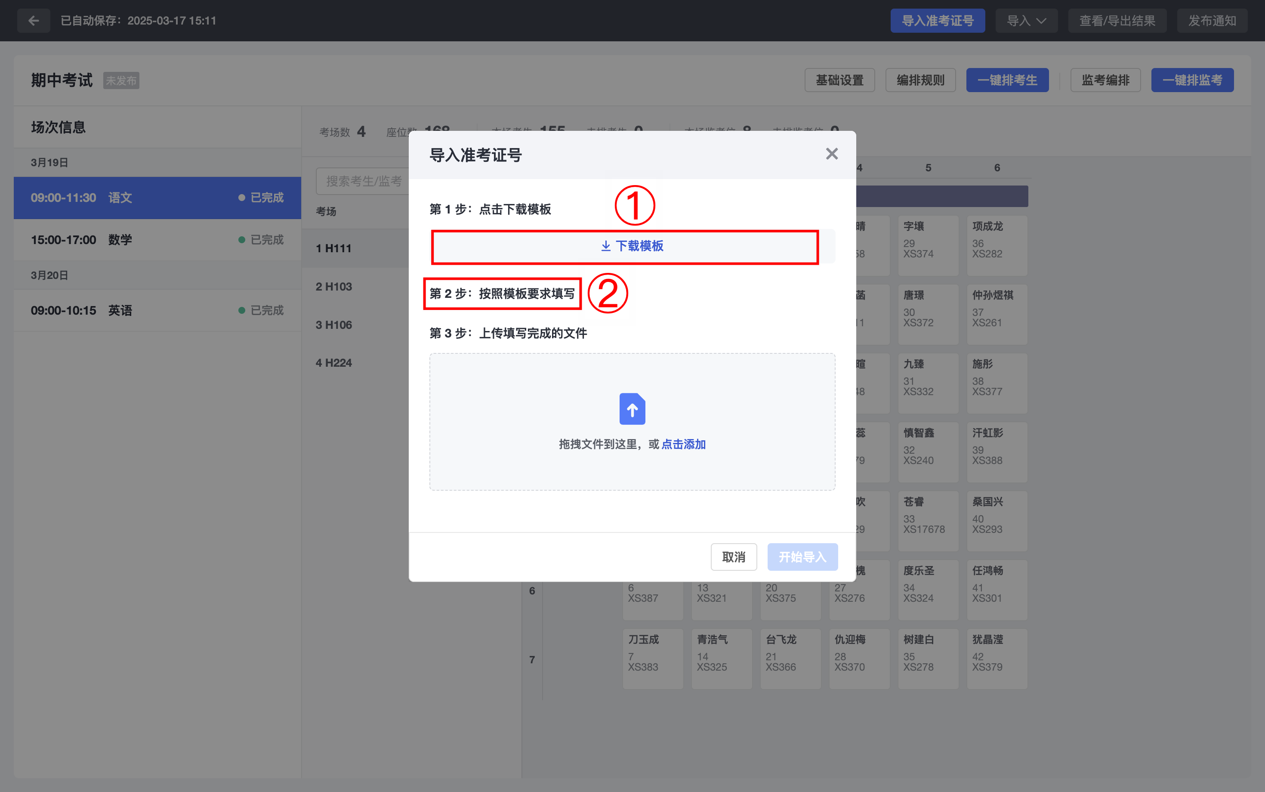Click the 场次信息 heading
This screenshot has height=792, width=1265.
pyautogui.click(x=58, y=127)
